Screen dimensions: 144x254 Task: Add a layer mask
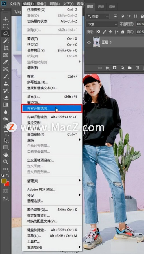point(114,68)
